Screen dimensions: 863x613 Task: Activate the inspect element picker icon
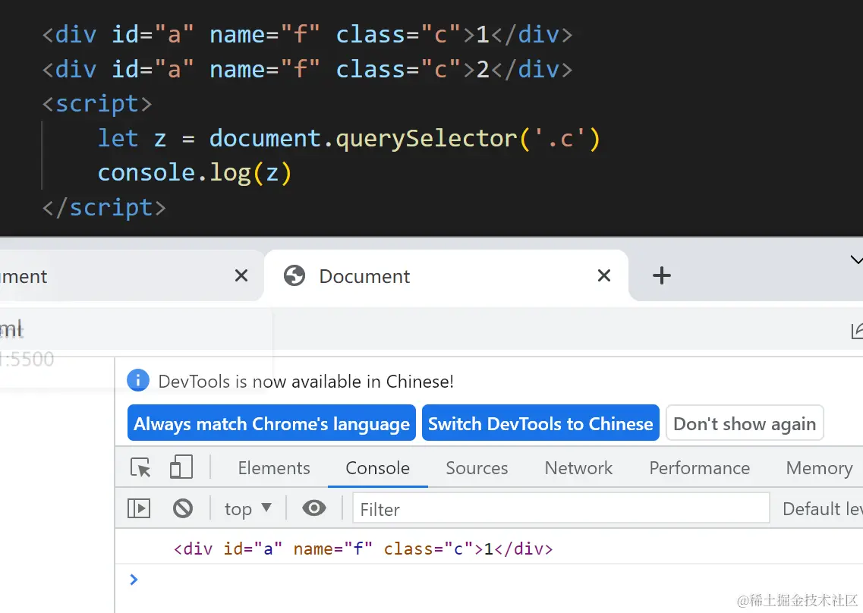pyautogui.click(x=140, y=468)
